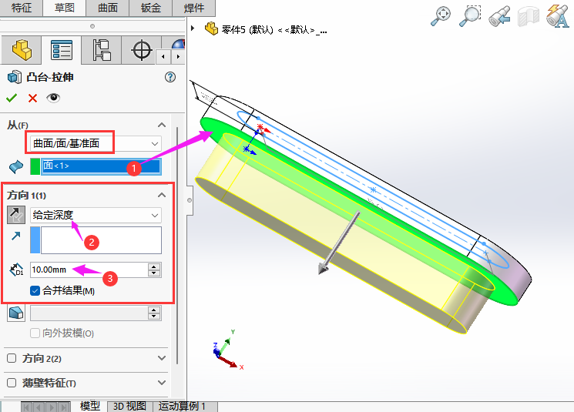Click the property panel vertical scrollbar
Screen dimensions: 574x412
pyautogui.click(x=177, y=245)
